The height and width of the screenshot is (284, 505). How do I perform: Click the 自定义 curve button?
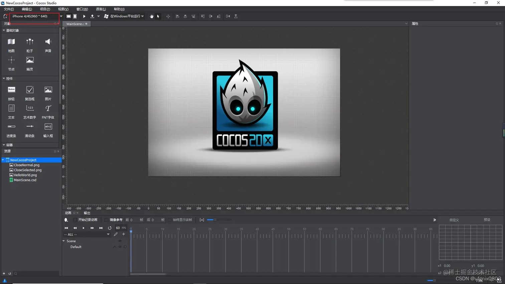(454, 220)
